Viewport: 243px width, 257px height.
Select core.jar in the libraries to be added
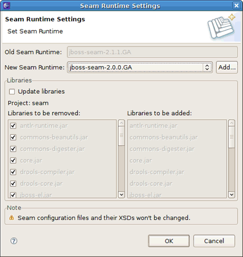pos(141,160)
